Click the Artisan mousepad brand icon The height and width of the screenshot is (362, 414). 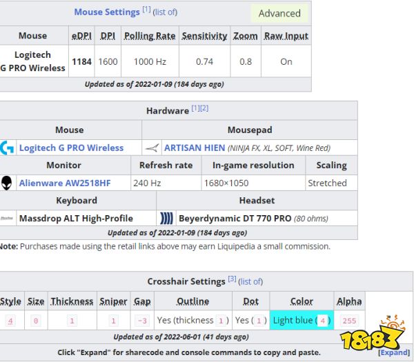click(152, 148)
